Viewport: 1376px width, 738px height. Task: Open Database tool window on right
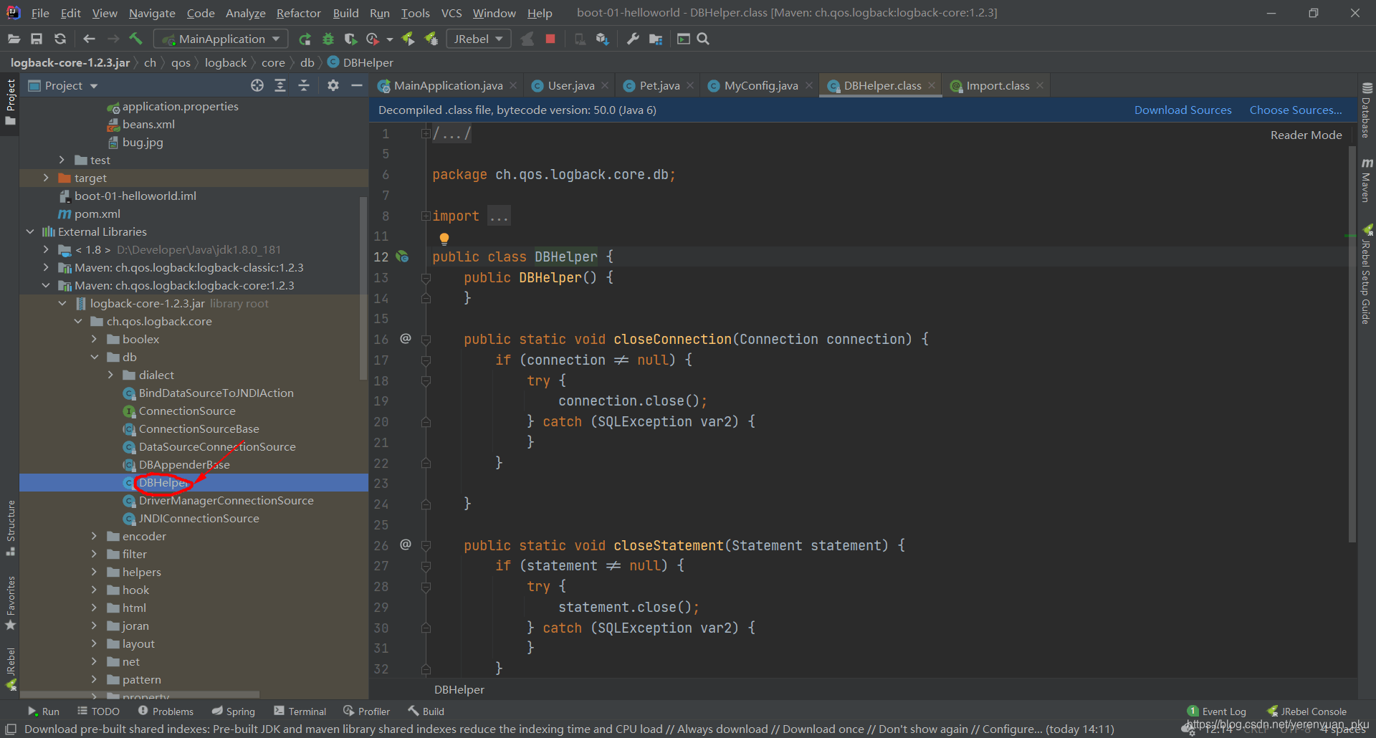[1367, 111]
